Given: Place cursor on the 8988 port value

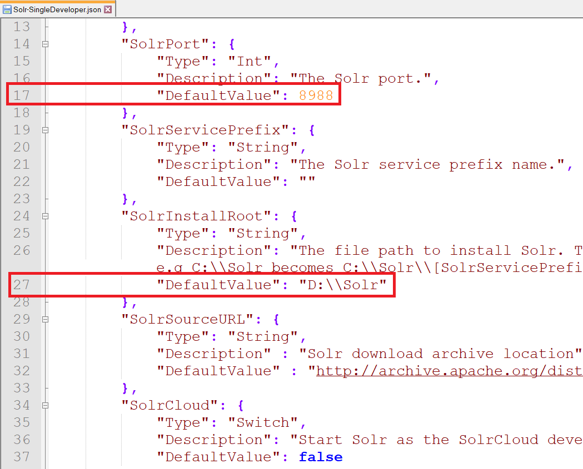Looking at the screenshot, I should point(316,95).
